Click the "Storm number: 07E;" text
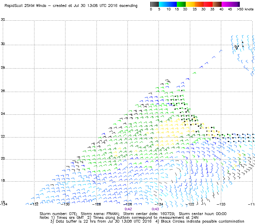The width and height of the screenshot is (255, 224). (x=58, y=214)
